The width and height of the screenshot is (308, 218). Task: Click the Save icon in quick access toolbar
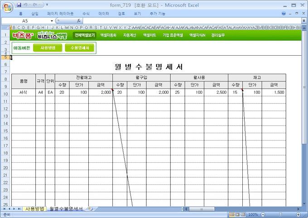tap(19, 5)
